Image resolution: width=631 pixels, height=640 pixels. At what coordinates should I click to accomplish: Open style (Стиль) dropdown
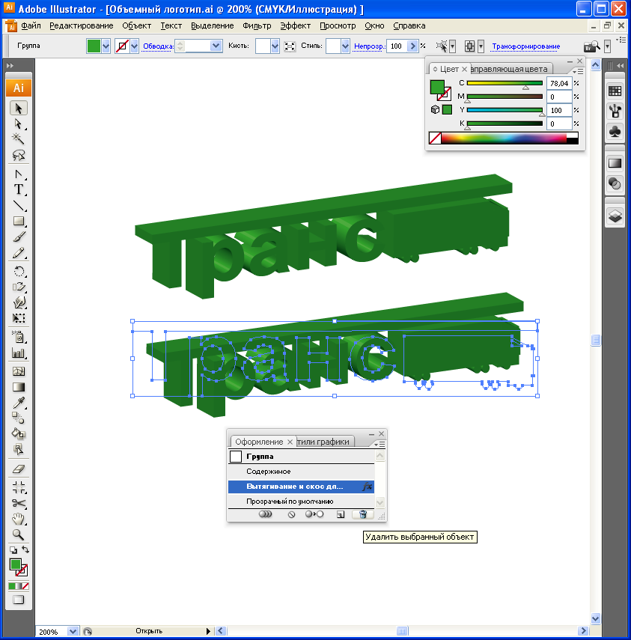(345, 46)
